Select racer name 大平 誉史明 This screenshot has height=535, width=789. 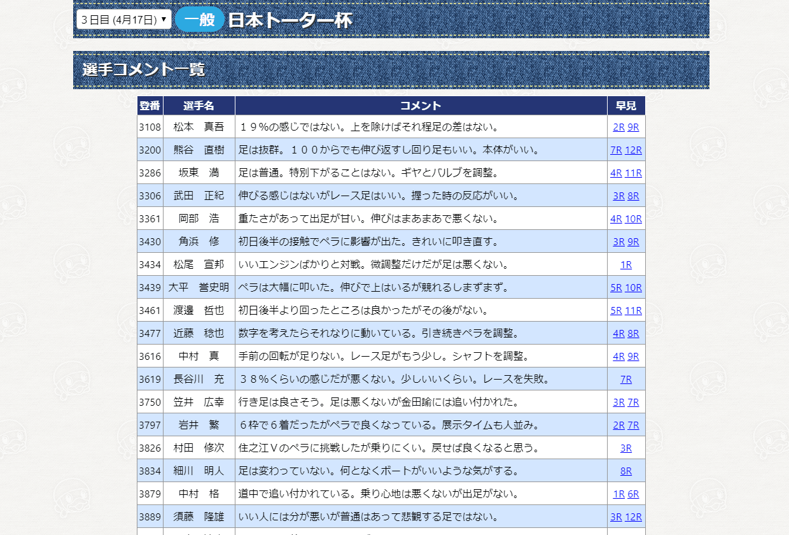(x=199, y=287)
